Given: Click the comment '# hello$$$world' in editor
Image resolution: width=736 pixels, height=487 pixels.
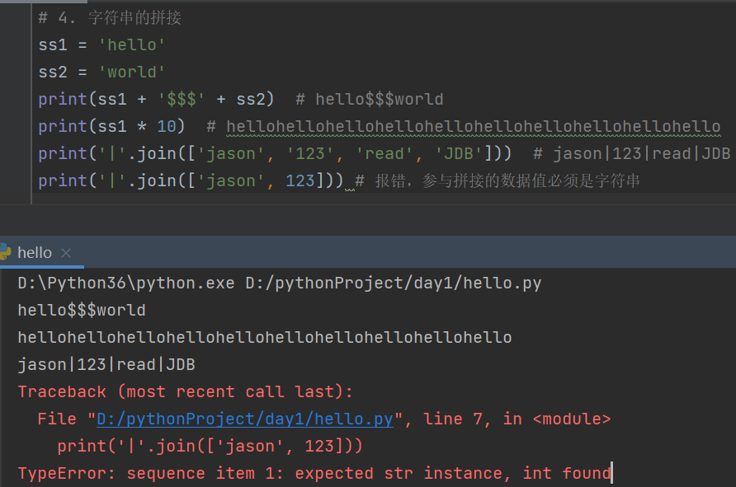Looking at the screenshot, I should coord(370,100).
